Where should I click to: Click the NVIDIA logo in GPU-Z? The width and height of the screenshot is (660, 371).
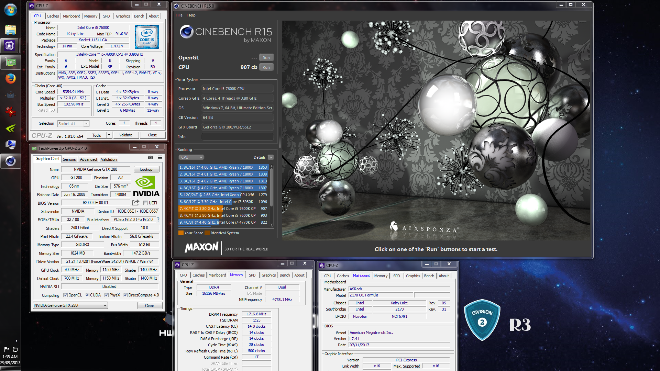click(146, 187)
